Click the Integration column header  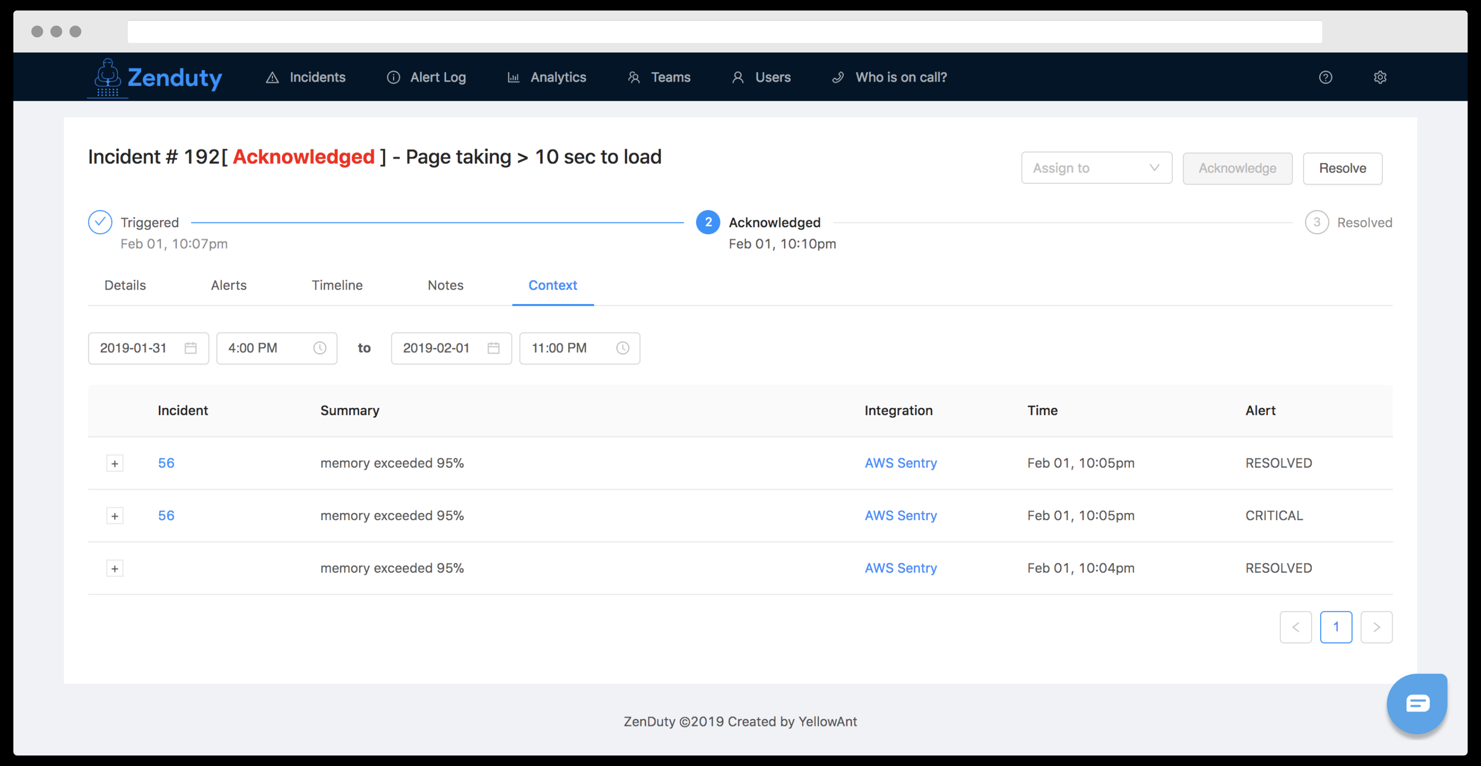[x=898, y=410]
